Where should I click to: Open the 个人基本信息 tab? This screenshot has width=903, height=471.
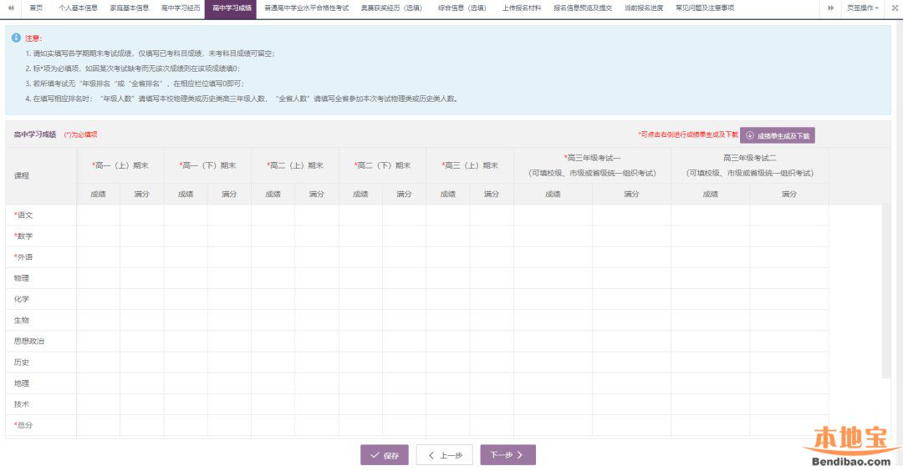point(78,8)
